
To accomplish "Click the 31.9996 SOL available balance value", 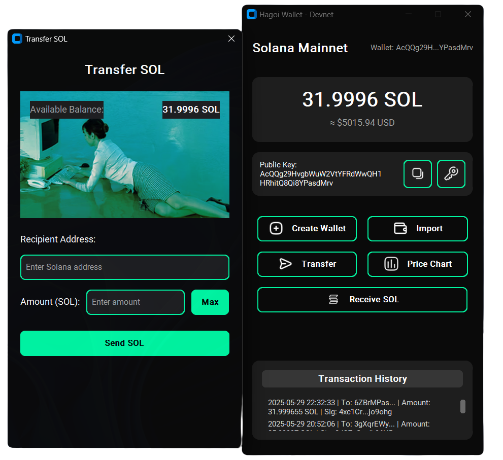I will [191, 110].
